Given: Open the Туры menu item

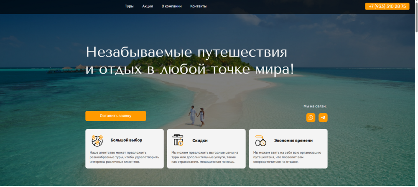Looking at the screenshot, I should [x=129, y=6].
